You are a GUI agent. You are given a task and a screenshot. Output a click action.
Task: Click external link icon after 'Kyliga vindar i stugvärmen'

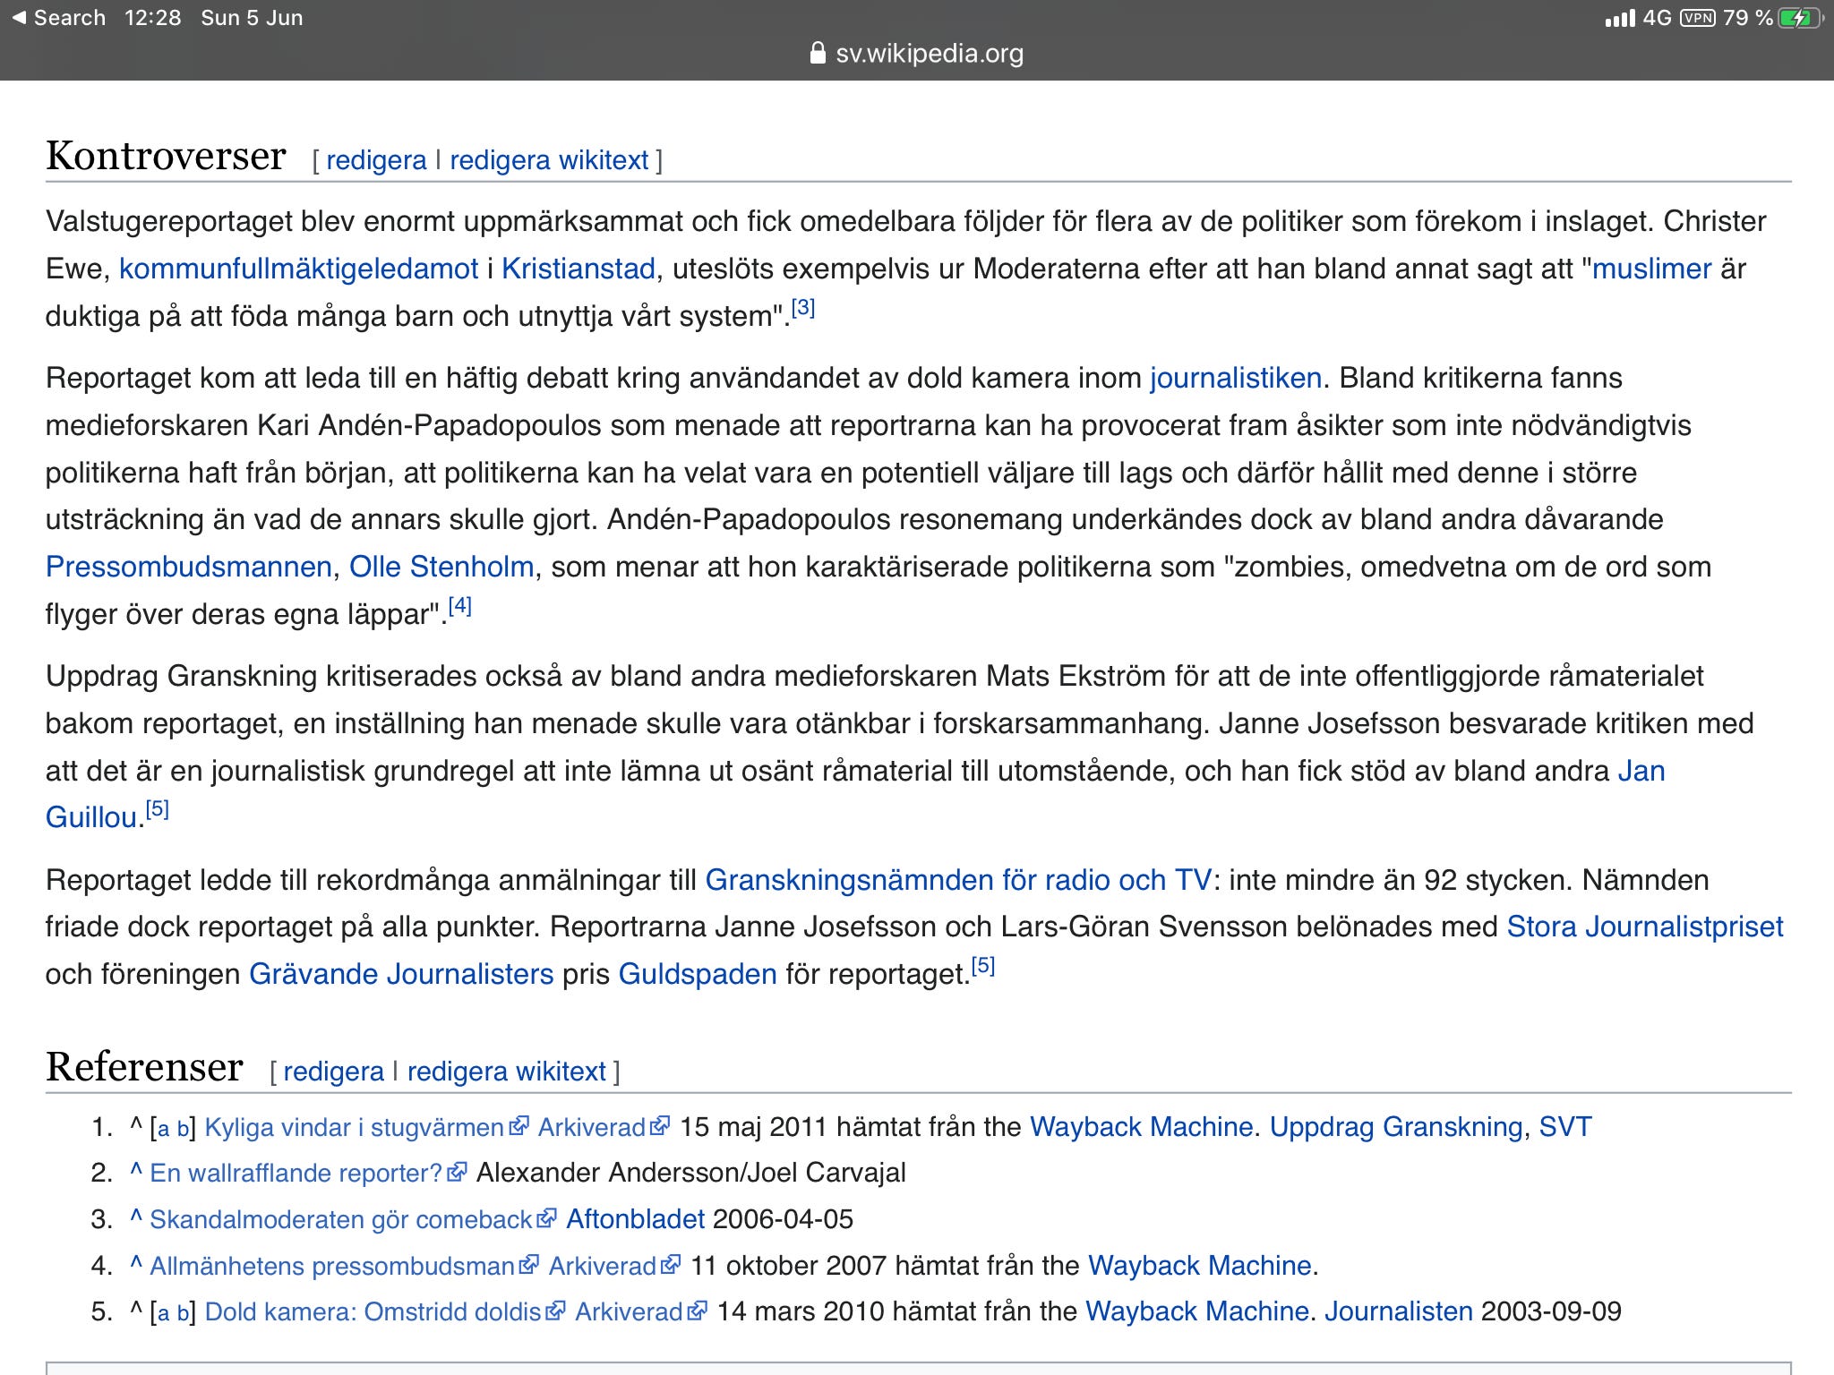click(x=518, y=1127)
